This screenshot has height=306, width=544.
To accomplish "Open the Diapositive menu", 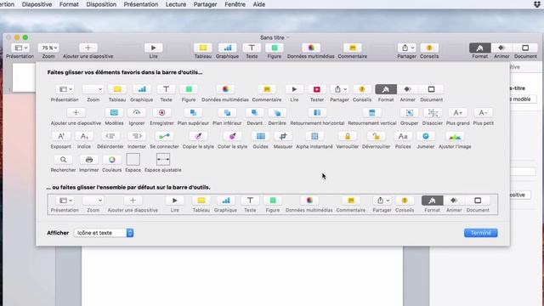I will click(37, 4).
